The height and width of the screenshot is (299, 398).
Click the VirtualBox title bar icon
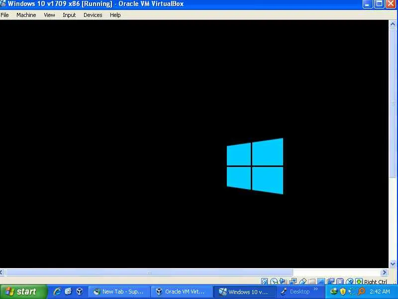pos(3,3)
